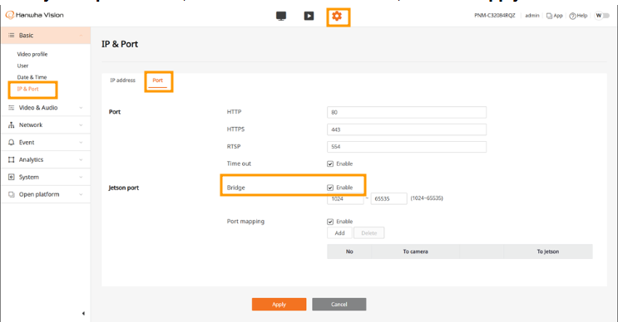Open User settings in sidebar
Viewport: 618px width, 322px height.
[x=22, y=66]
